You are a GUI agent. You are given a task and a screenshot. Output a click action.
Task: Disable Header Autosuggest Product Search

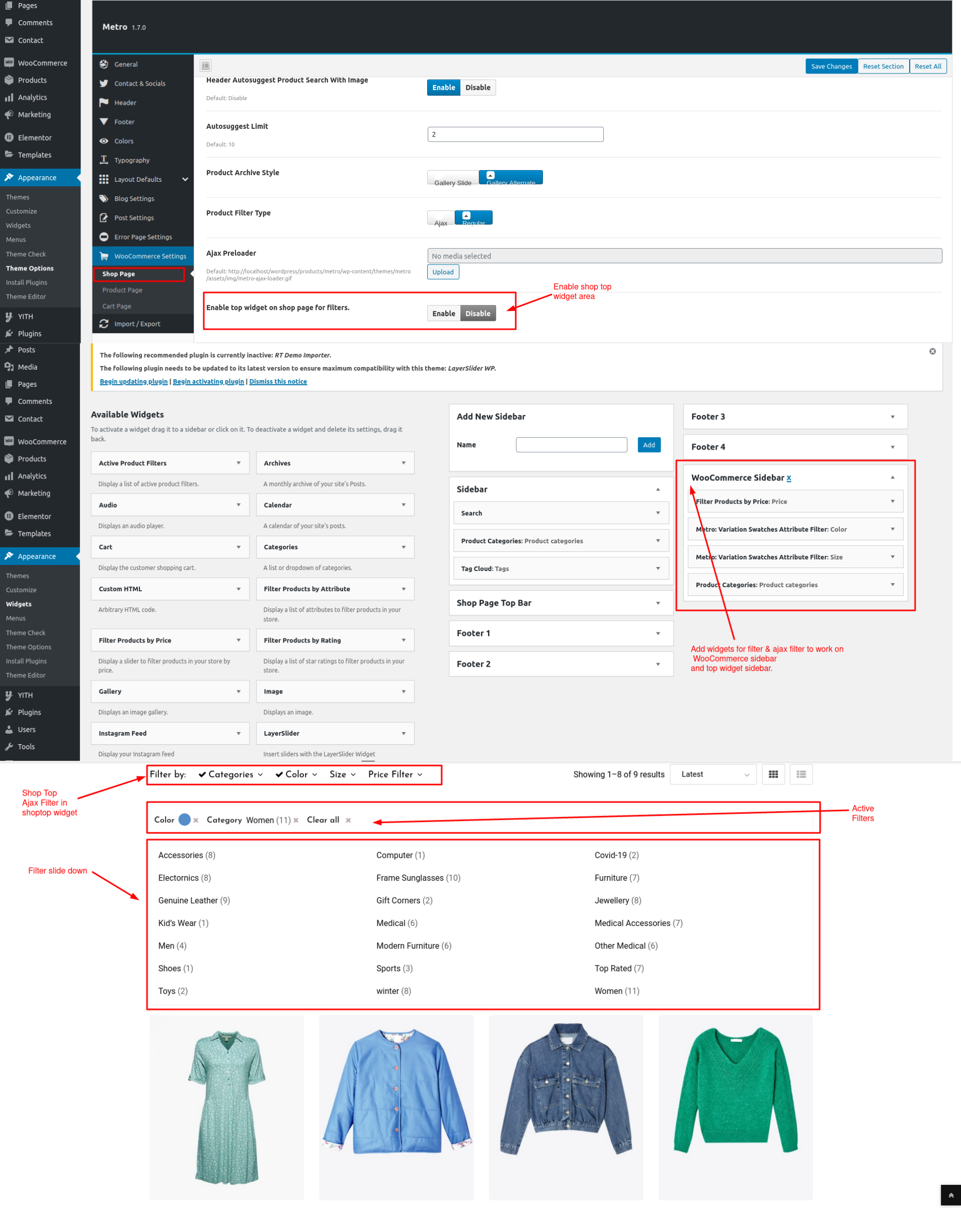click(x=477, y=88)
